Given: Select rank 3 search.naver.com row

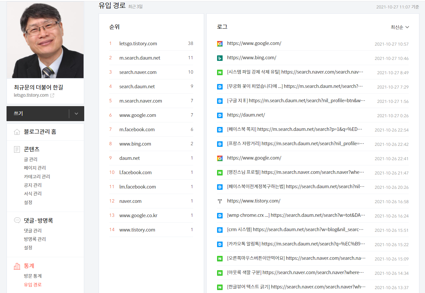Looking at the screenshot, I should pos(151,72).
